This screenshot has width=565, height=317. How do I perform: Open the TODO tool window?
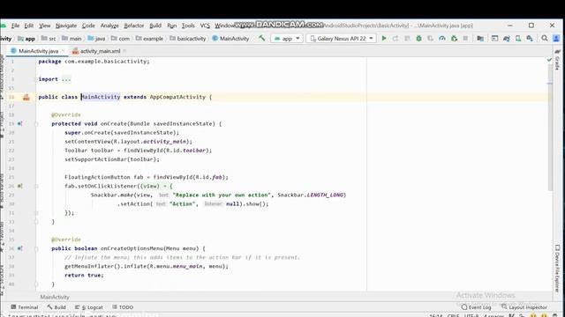coord(123,307)
